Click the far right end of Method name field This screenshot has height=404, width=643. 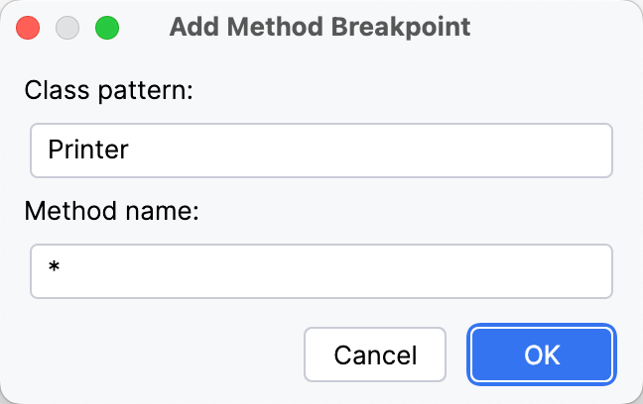pyautogui.click(x=597, y=271)
